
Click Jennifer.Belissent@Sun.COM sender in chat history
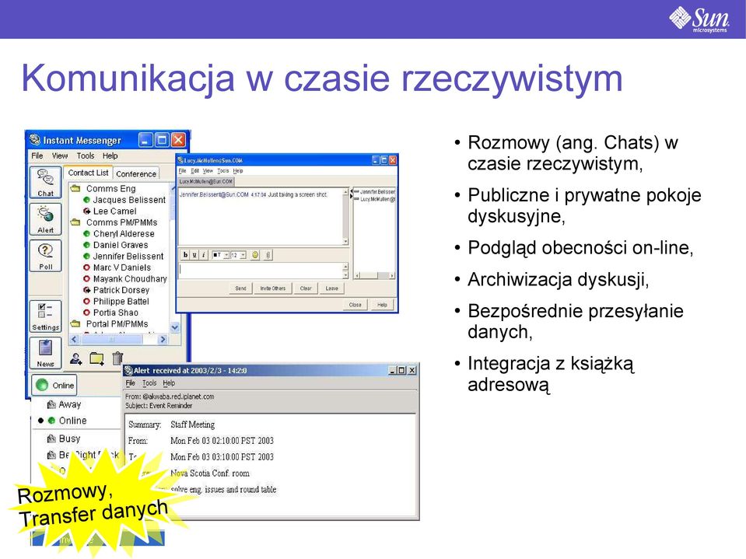coord(214,194)
